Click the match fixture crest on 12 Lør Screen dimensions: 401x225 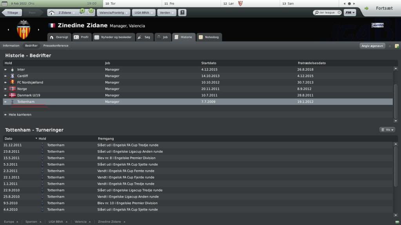(240, 4)
